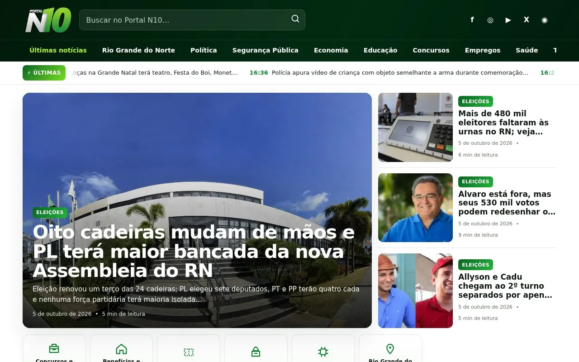The image size is (579, 362).
Task: Click the main story excerpt starting Eleição renovou
Action: pos(196,294)
